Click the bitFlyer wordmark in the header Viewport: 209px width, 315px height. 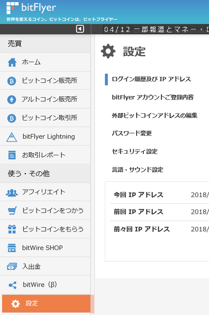(39, 8)
